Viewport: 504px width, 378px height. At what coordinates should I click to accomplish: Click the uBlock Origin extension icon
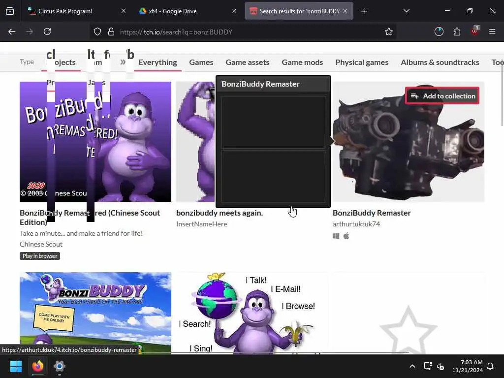pyautogui.click(x=475, y=31)
